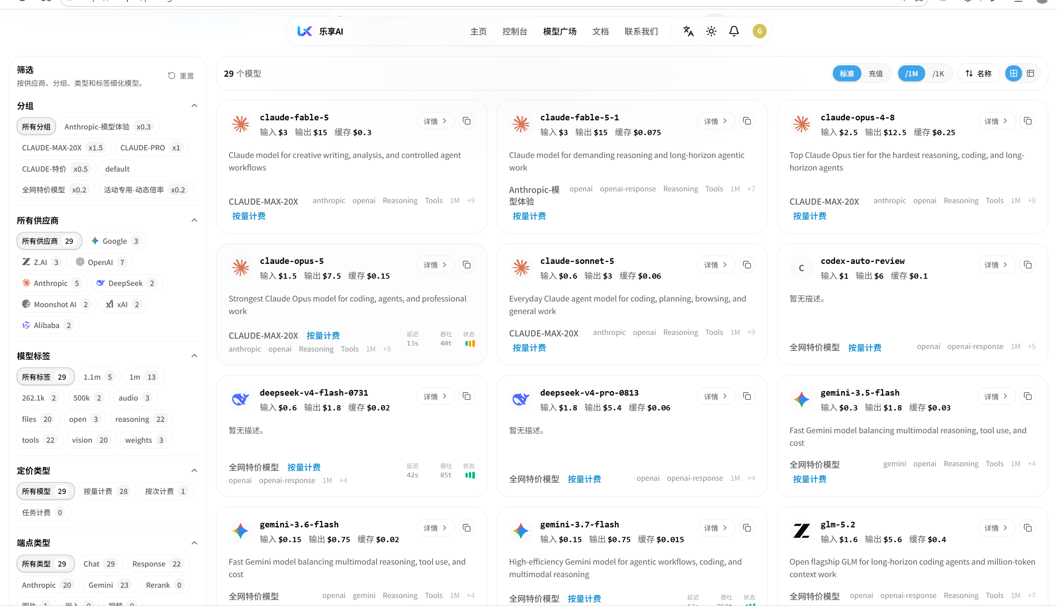Open 联系我们 in top navigation

coord(641,31)
